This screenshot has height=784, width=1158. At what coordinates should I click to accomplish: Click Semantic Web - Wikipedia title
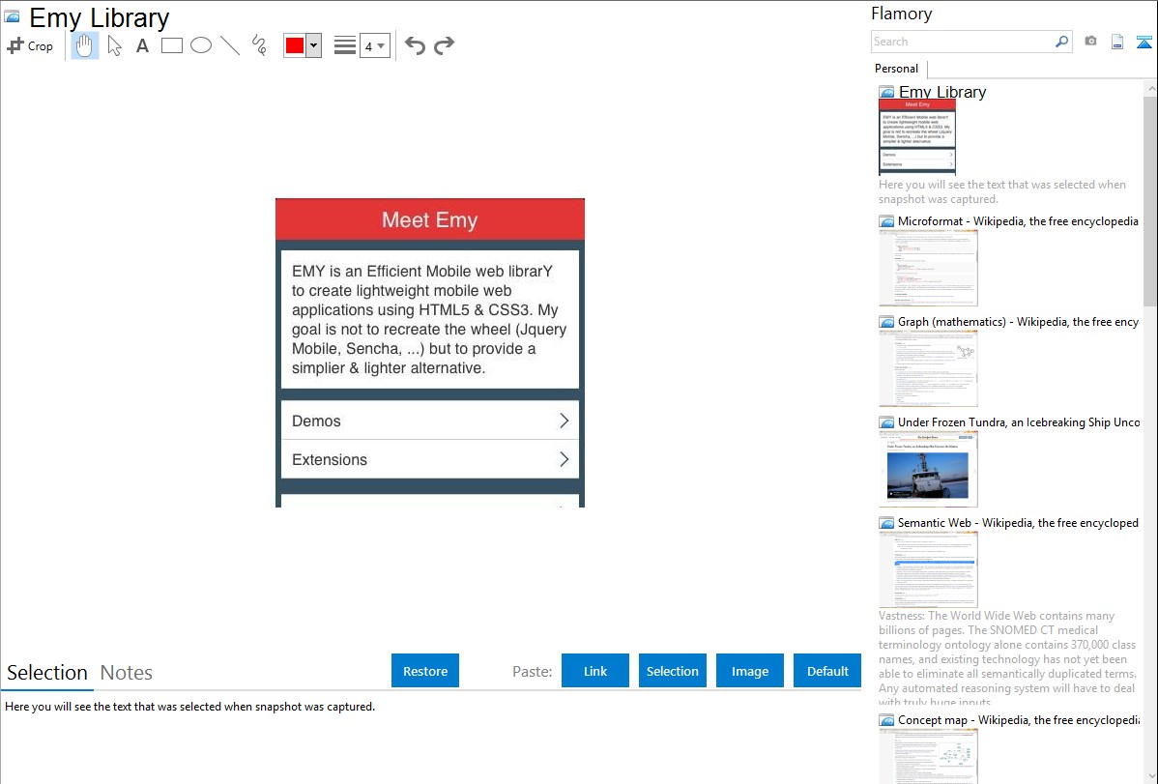click(x=1018, y=522)
